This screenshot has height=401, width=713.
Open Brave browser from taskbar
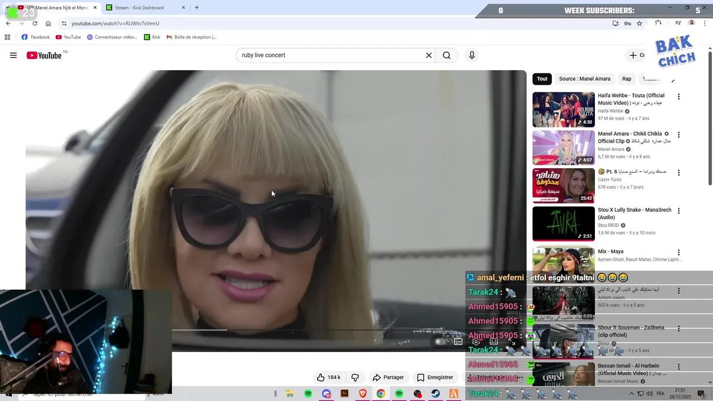(363, 394)
